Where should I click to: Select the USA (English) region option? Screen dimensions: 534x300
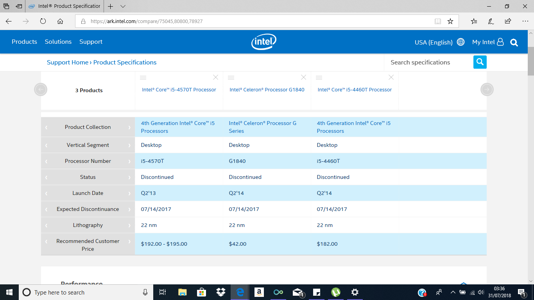(x=434, y=42)
